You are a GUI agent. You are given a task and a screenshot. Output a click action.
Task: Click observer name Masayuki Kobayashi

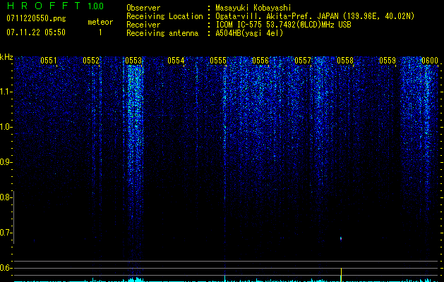(x=253, y=8)
